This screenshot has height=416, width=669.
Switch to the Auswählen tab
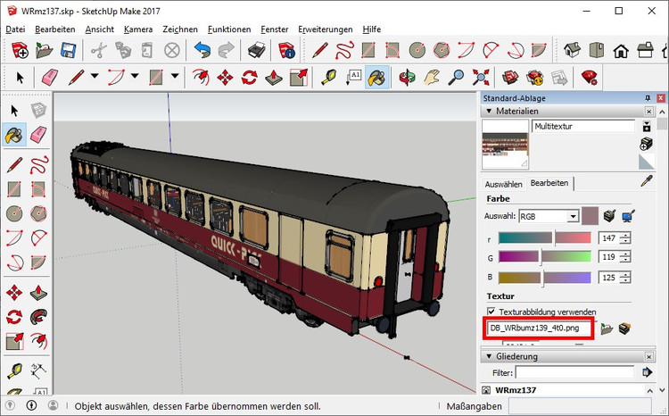[x=502, y=183]
